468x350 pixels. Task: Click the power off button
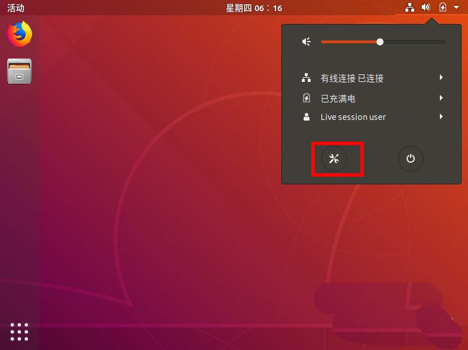pyautogui.click(x=411, y=159)
